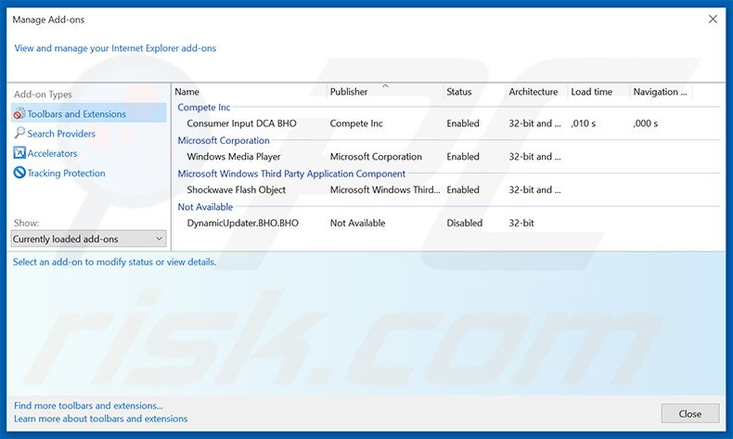
Task: Click the Close button
Action: pos(690,414)
